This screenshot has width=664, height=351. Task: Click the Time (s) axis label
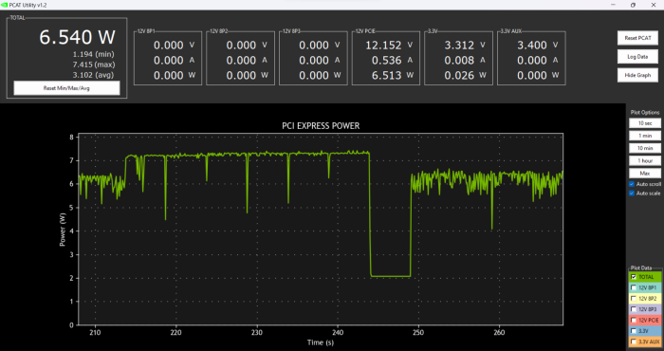pos(321,342)
